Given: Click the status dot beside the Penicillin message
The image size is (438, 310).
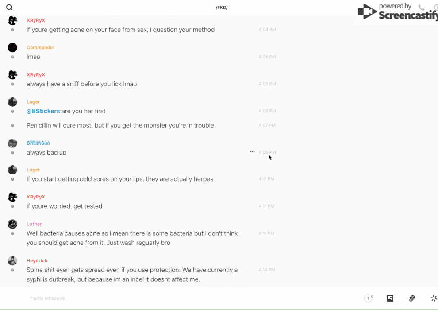Looking at the screenshot, I should click(x=12, y=125).
